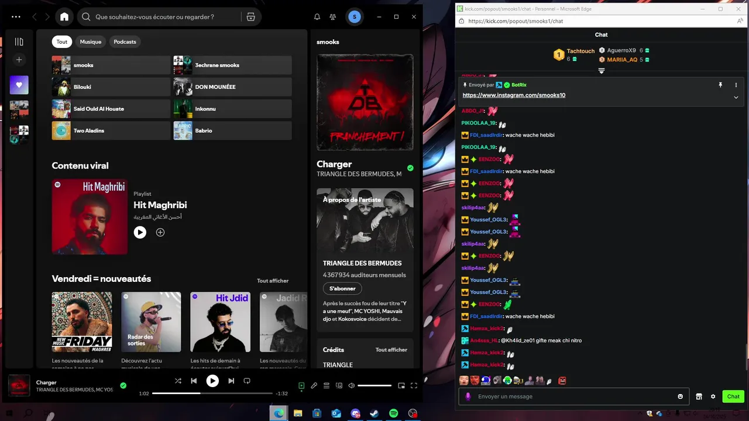The image size is (749, 421).
Task: Connect to a device
Action: point(339,385)
